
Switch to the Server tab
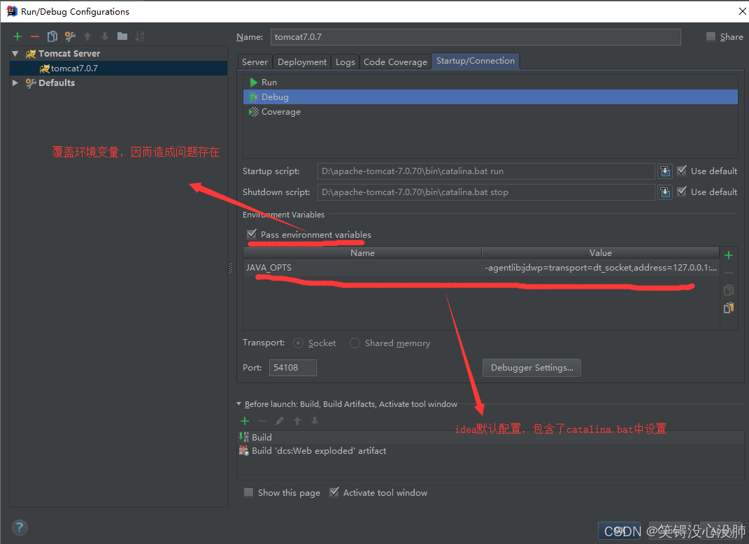pos(255,62)
